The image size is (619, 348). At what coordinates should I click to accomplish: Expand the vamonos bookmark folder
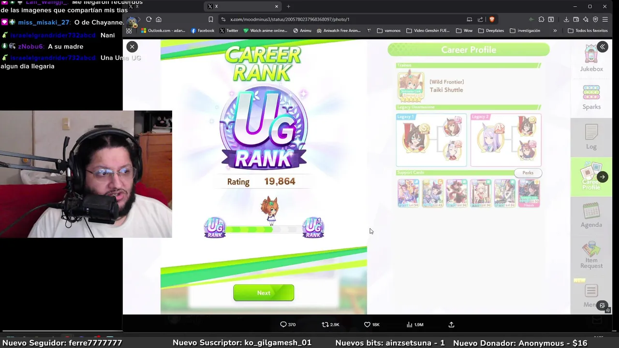(389, 30)
